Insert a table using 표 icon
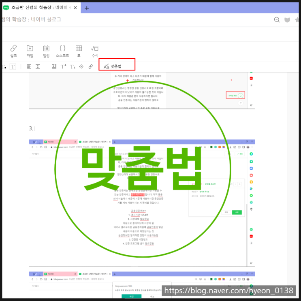Viewport: 301px width, 301px height. tap(79, 51)
